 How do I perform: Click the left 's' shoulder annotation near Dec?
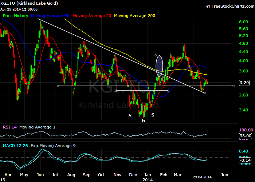click(130, 116)
